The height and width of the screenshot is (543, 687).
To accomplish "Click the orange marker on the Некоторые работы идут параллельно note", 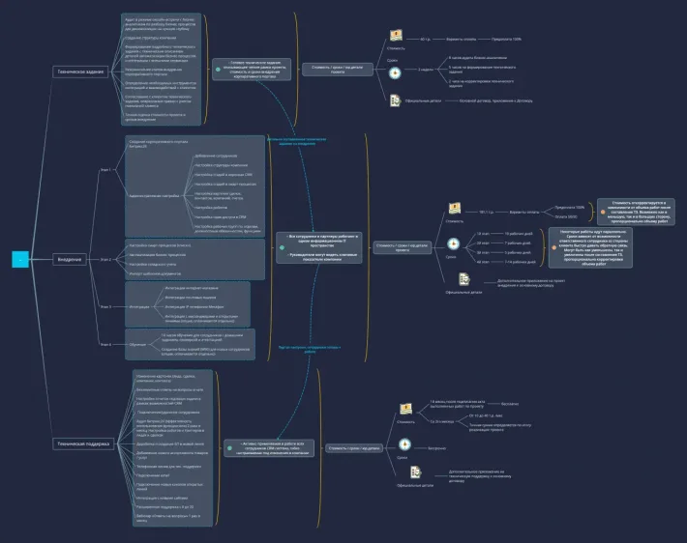I will coord(554,247).
